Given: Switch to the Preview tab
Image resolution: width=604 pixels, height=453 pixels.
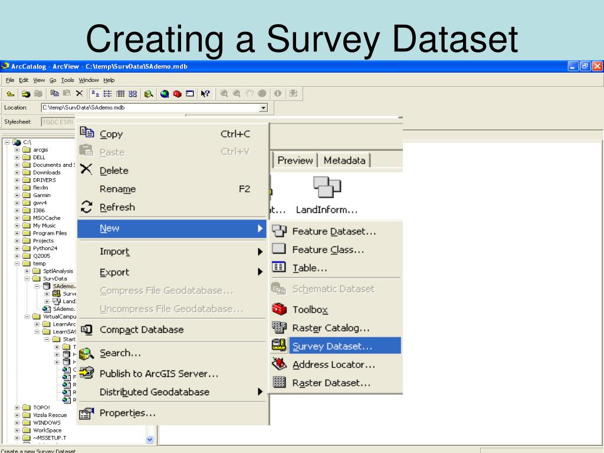Looking at the screenshot, I should click(295, 160).
